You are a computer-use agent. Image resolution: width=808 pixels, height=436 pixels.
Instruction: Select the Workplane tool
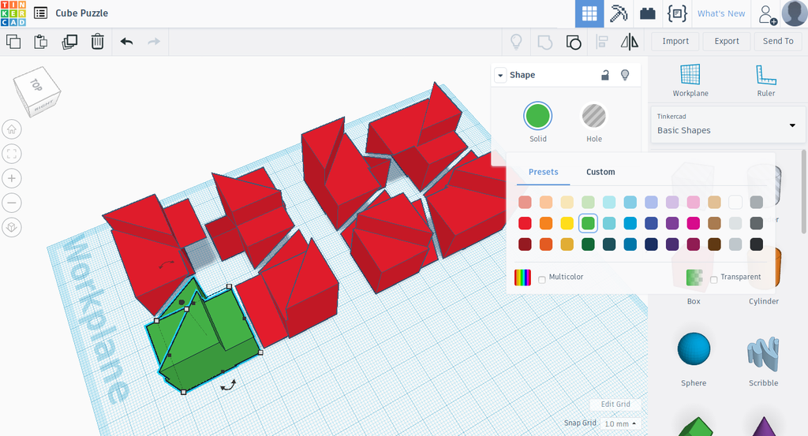click(690, 80)
